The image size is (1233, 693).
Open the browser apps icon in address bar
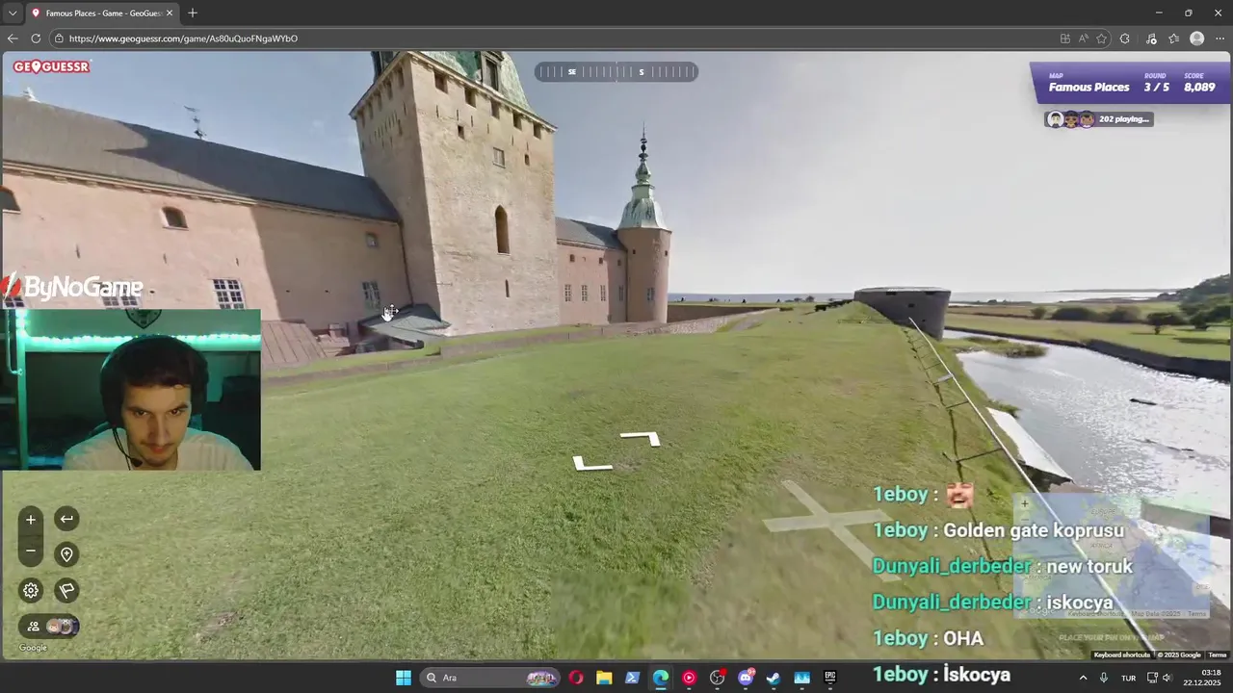pos(1064,38)
